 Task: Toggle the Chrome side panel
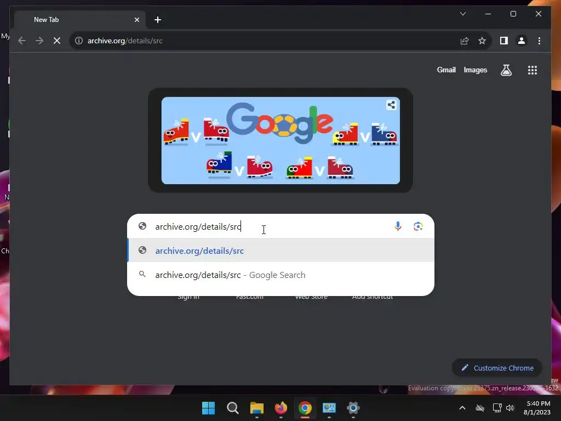coord(504,41)
